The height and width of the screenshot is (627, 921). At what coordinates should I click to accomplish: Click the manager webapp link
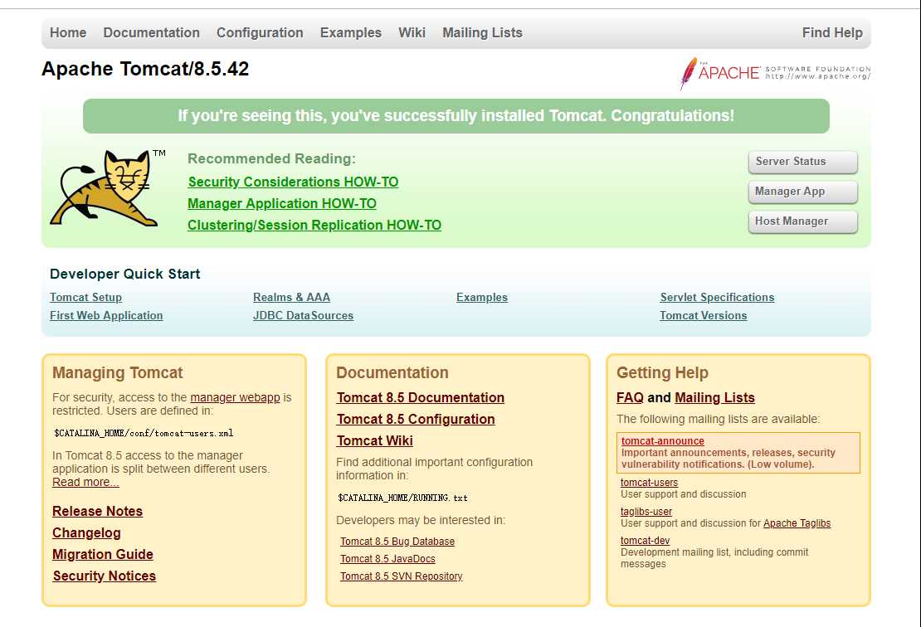235,397
